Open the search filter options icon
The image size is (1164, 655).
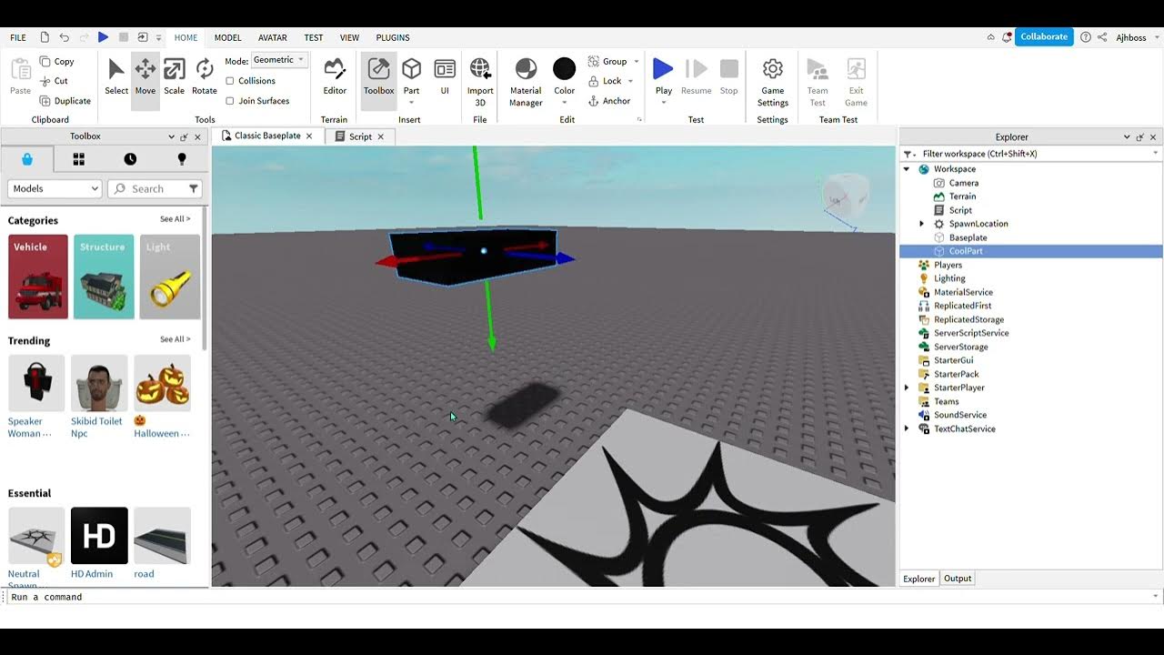[x=194, y=188]
